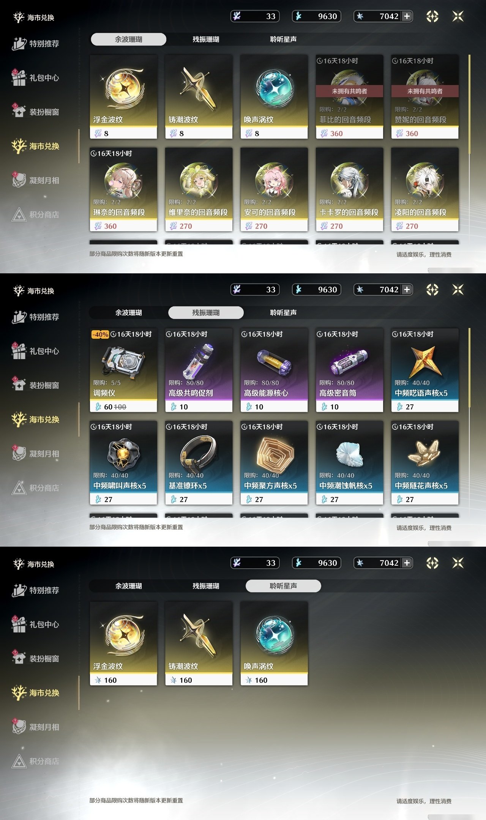Viewport: 486px width, 820px height.
Task: Select 赞妮的回音频段 locked item
Action: pyautogui.click(x=425, y=97)
